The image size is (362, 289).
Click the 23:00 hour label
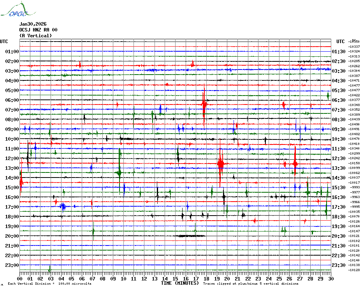tap(12, 265)
